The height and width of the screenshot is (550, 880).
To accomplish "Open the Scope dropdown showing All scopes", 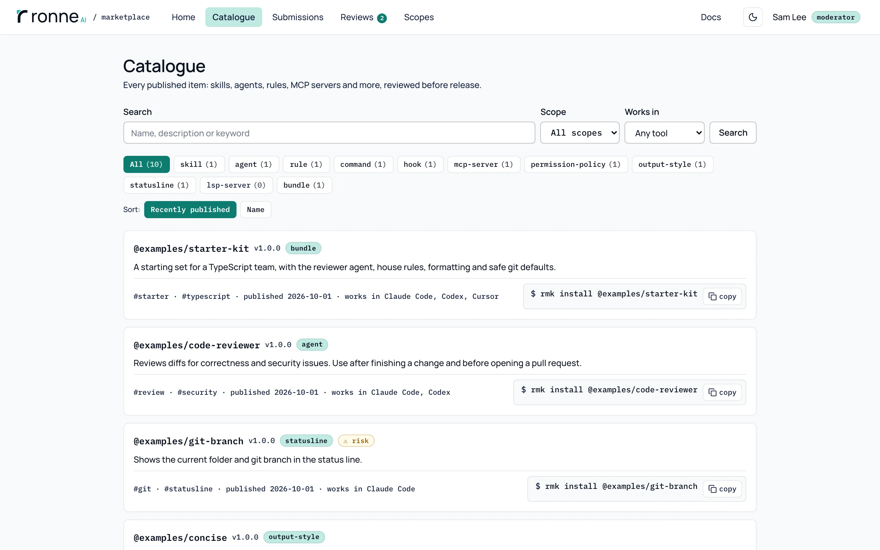I will tap(580, 133).
